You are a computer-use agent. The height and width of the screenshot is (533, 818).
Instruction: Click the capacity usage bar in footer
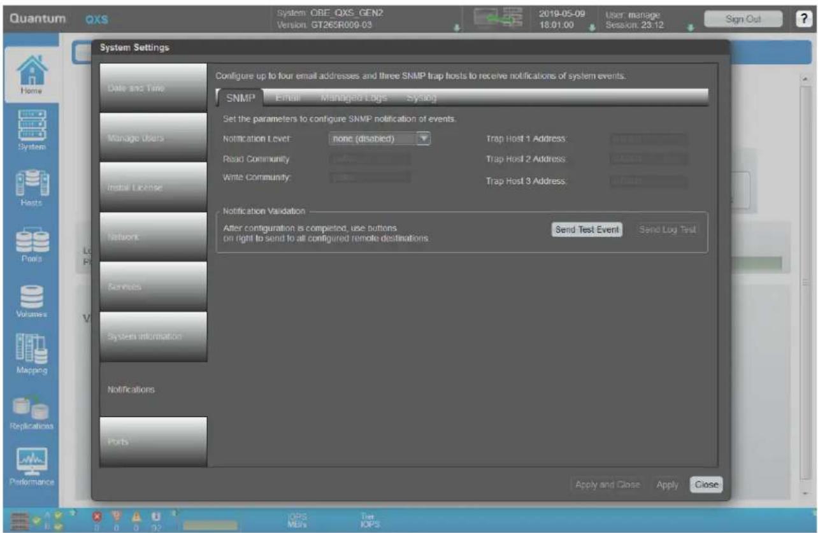coord(209,525)
